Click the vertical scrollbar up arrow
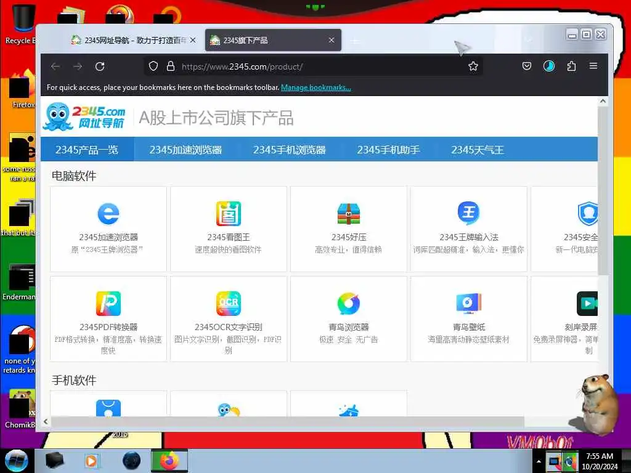The width and height of the screenshot is (631, 473). point(603,101)
